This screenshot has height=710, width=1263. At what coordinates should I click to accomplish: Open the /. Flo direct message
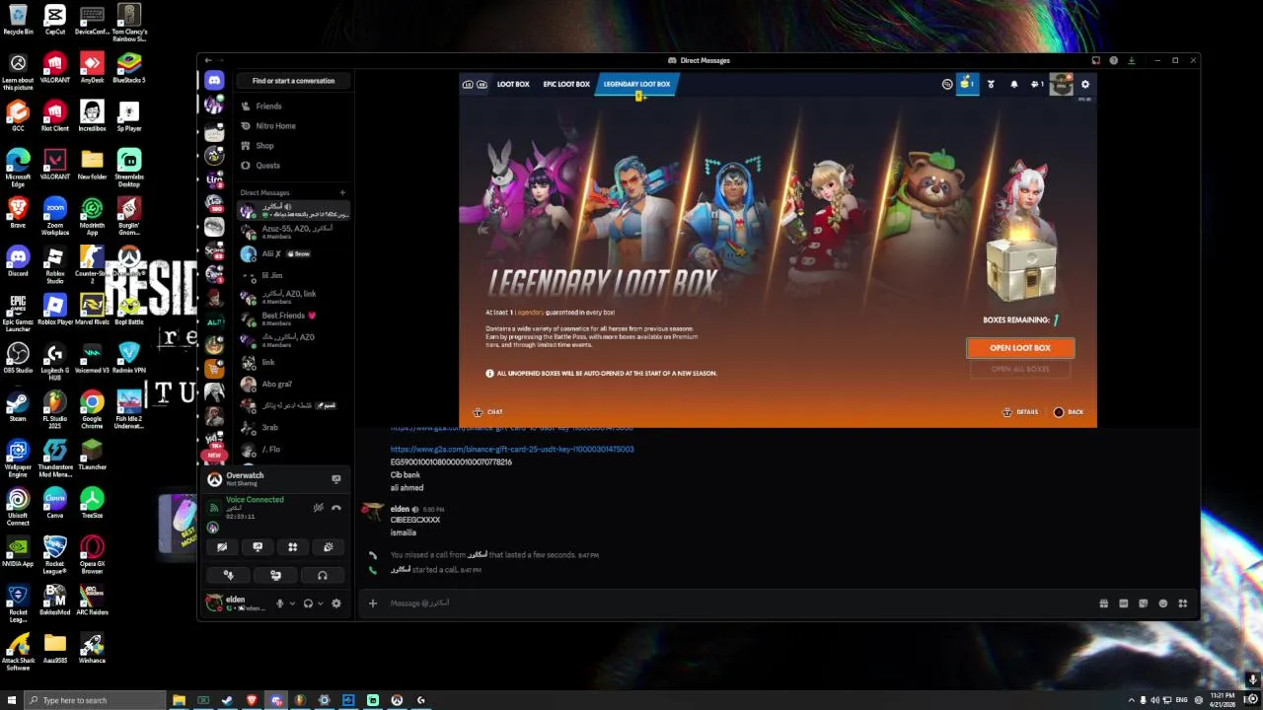tap(294, 449)
